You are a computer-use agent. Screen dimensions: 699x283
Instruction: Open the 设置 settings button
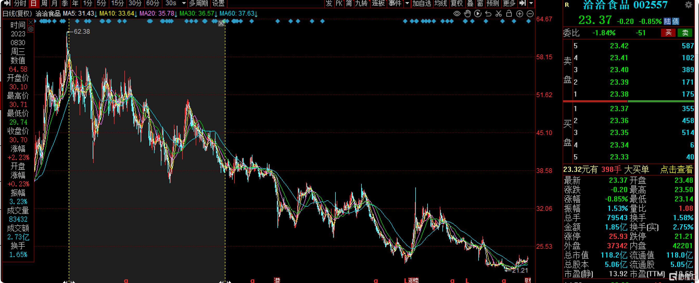coord(218,3)
